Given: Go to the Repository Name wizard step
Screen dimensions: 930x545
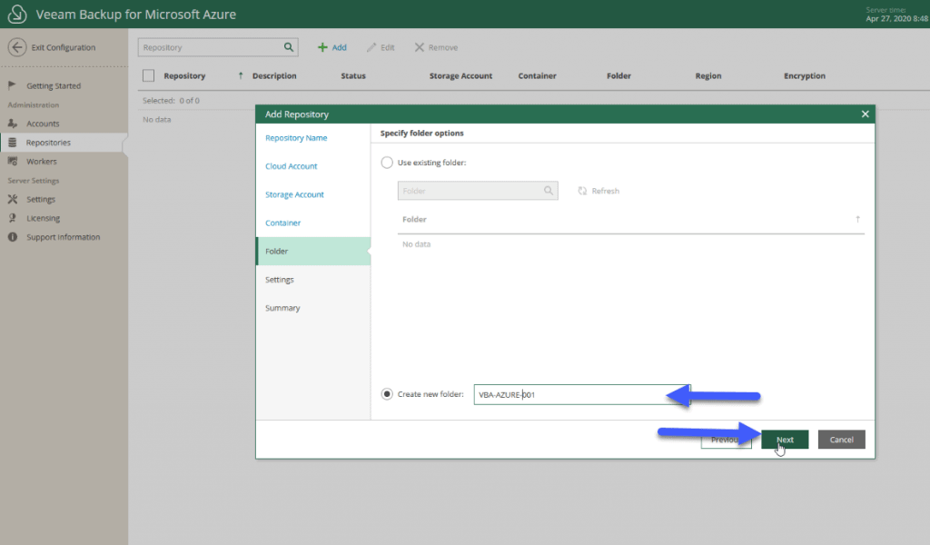Looking at the screenshot, I should point(296,137).
